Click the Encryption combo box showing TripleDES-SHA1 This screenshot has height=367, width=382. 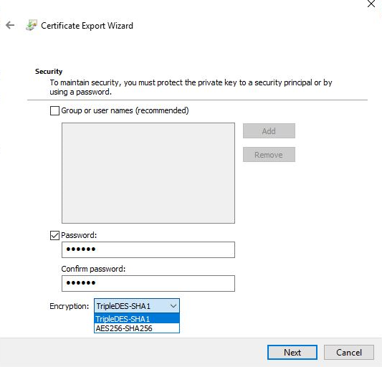click(x=137, y=306)
